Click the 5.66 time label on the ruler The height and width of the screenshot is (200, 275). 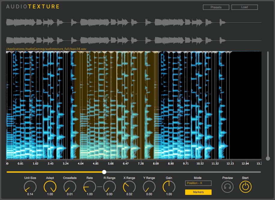[x=111, y=164]
